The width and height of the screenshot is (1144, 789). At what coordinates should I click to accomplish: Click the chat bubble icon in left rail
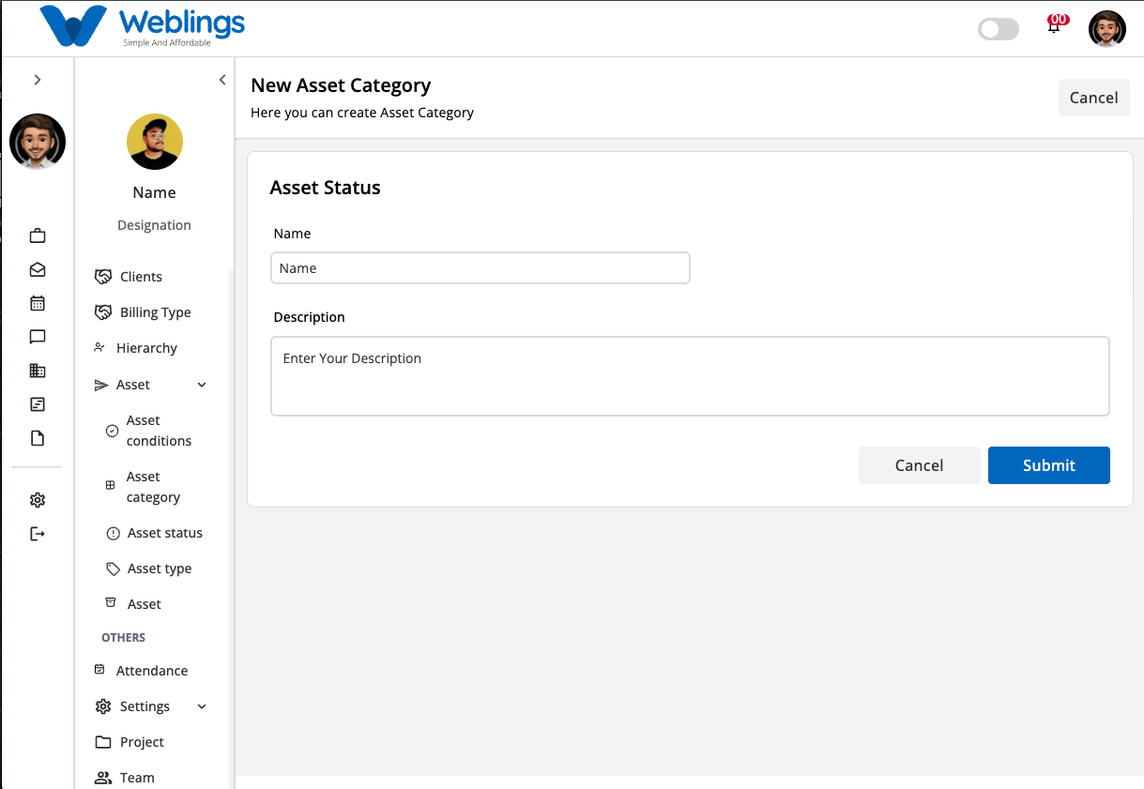click(38, 337)
